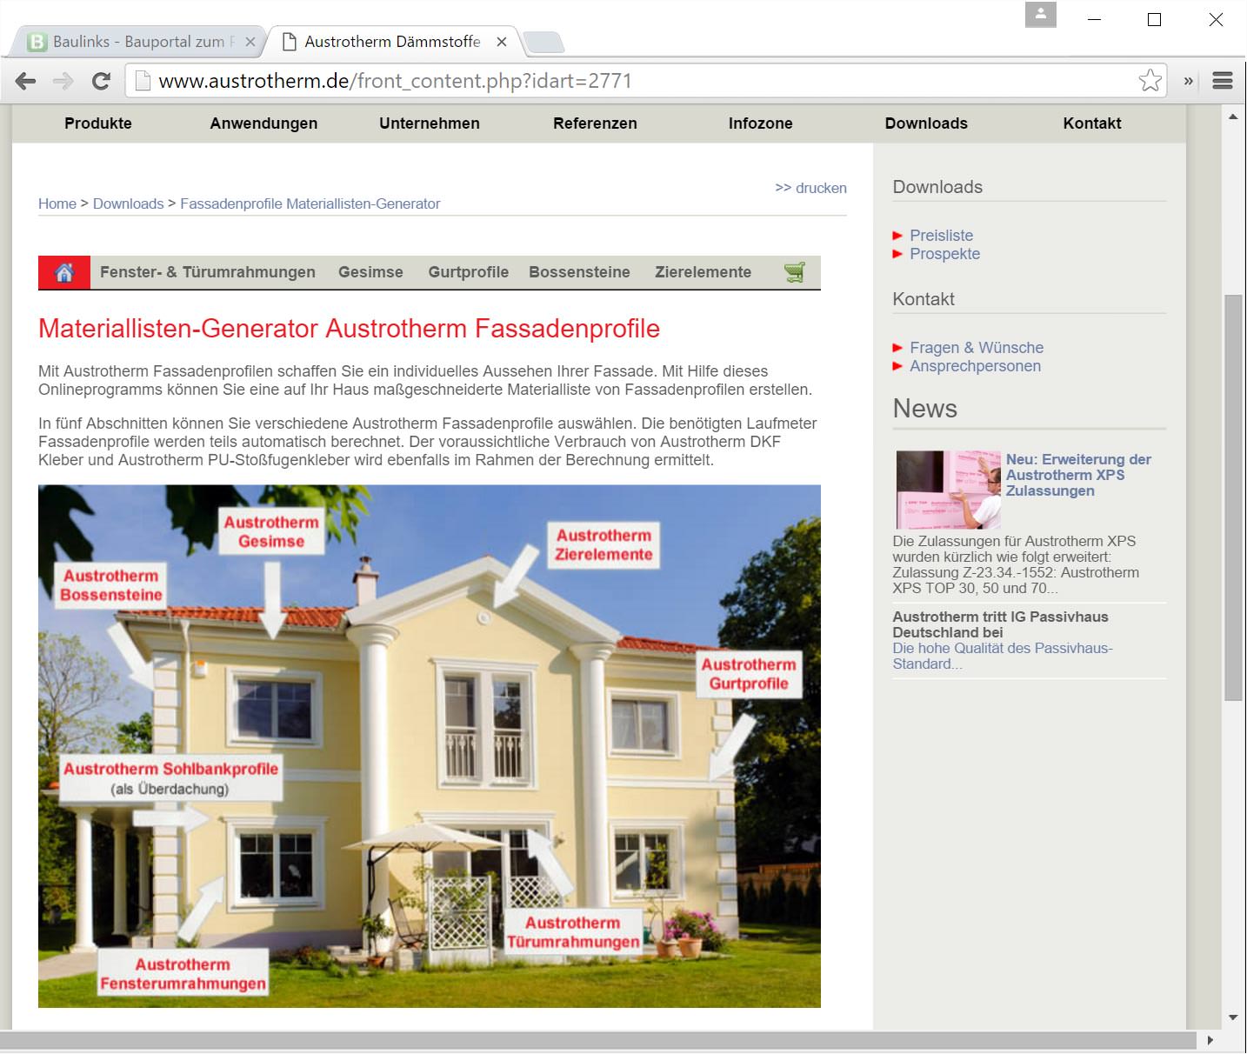Click the Home breadcrumb link
The height and width of the screenshot is (1054, 1247).
click(57, 203)
